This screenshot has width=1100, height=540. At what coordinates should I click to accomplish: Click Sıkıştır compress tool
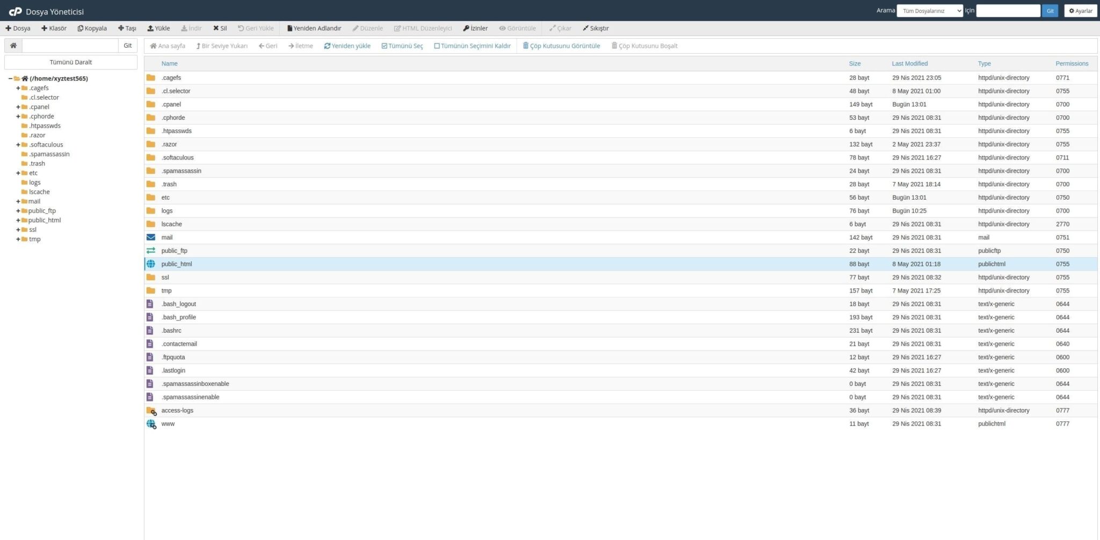[596, 28]
